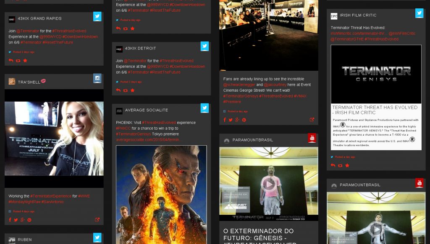
Task: Click the Twitter badge on Irish Film Critic card
Action: click(420, 13)
